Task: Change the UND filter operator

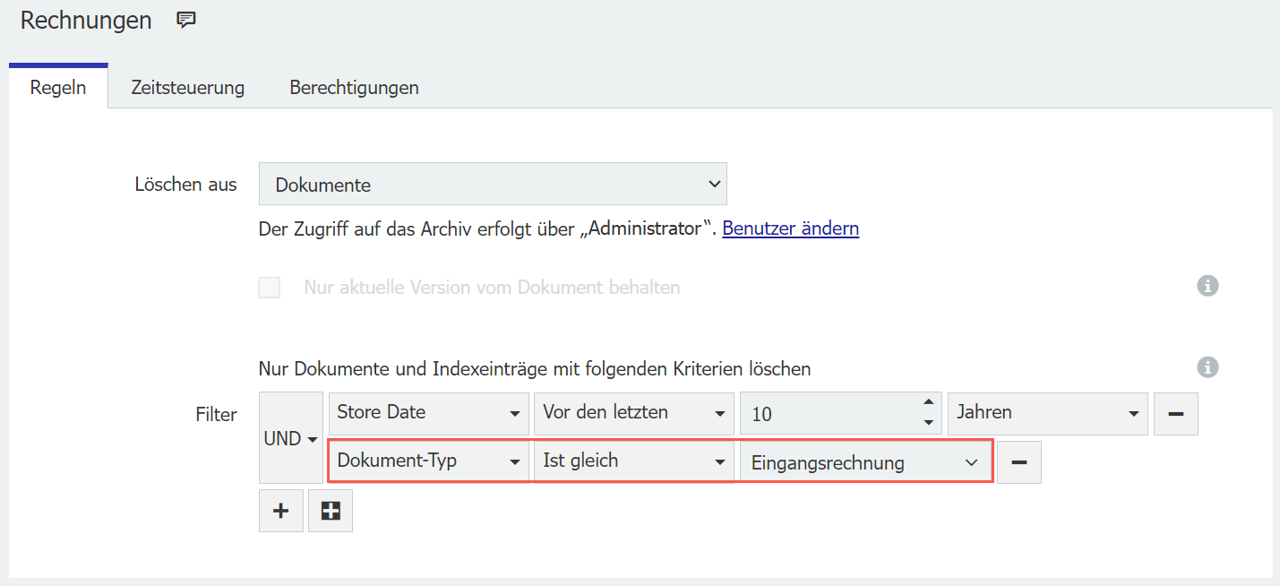Action: pos(289,438)
